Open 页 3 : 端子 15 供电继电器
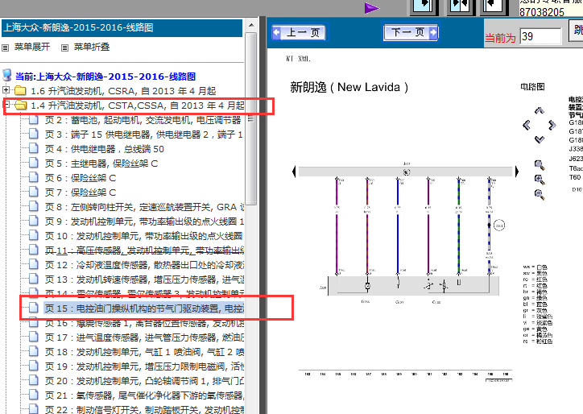 click(143, 135)
